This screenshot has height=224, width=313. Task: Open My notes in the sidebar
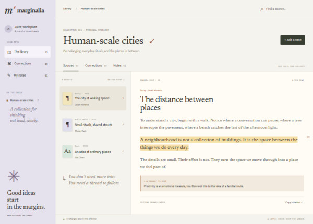(27, 76)
